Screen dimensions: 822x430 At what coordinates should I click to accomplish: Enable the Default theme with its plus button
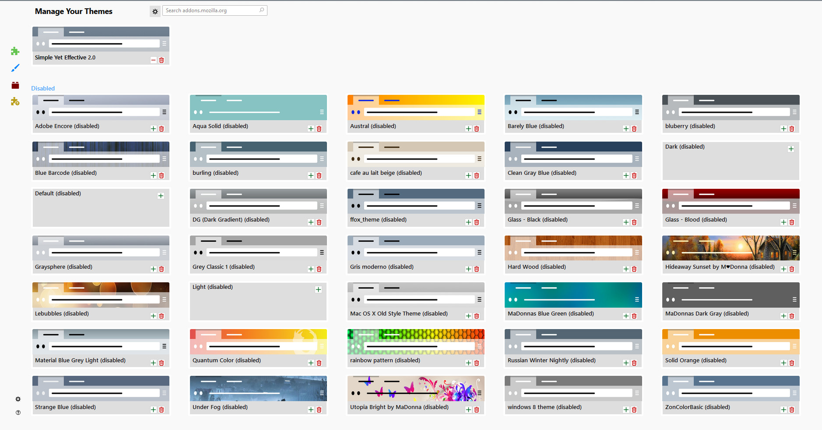click(x=161, y=196)
